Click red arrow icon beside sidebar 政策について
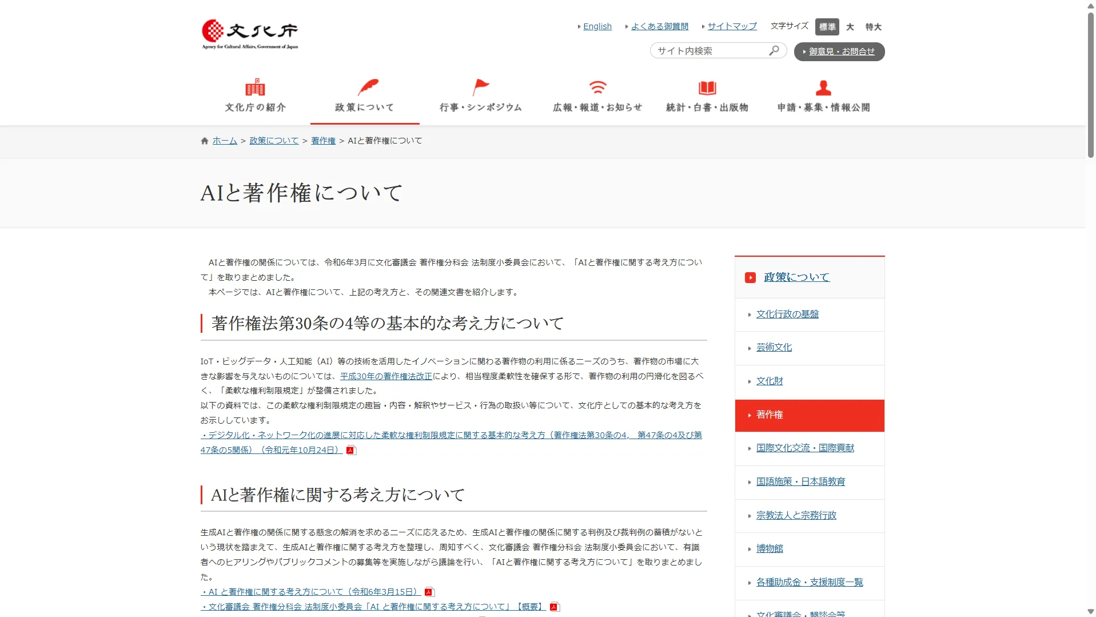 (x=750, y=277)
